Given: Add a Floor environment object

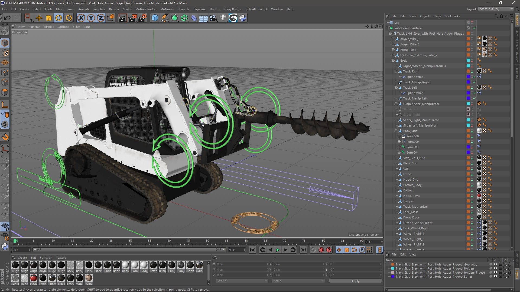Looking at the screenshot, I should (203, 18).
